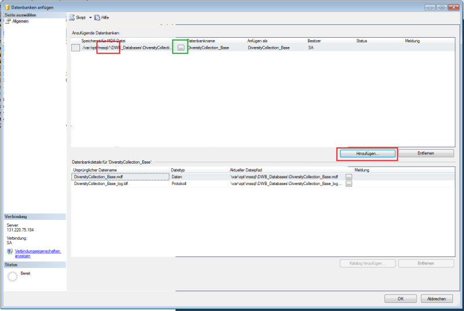Click Abbrechen to cancel attaching

coord(436,298)
